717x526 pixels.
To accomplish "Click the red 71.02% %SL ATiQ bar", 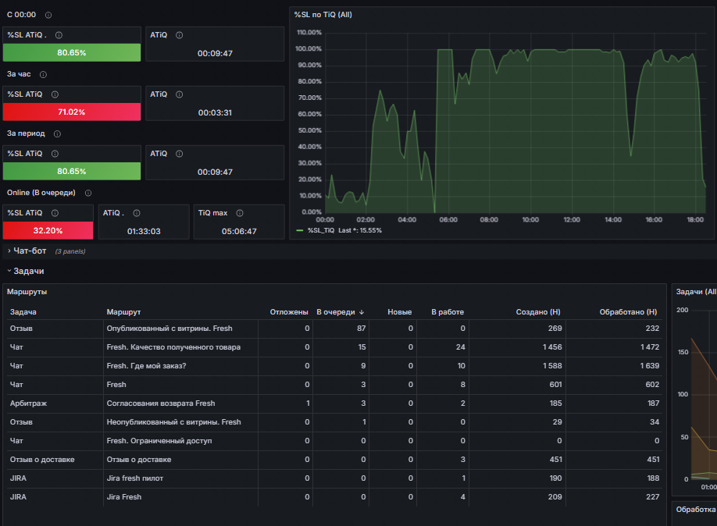I will [72, 112].
